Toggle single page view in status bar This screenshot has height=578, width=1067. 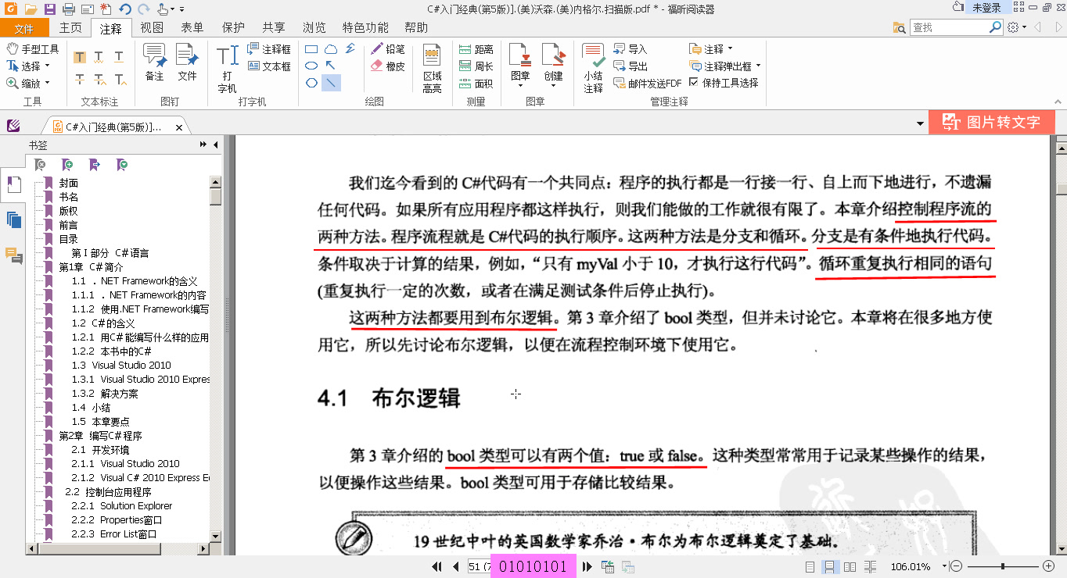coord(810,567)
